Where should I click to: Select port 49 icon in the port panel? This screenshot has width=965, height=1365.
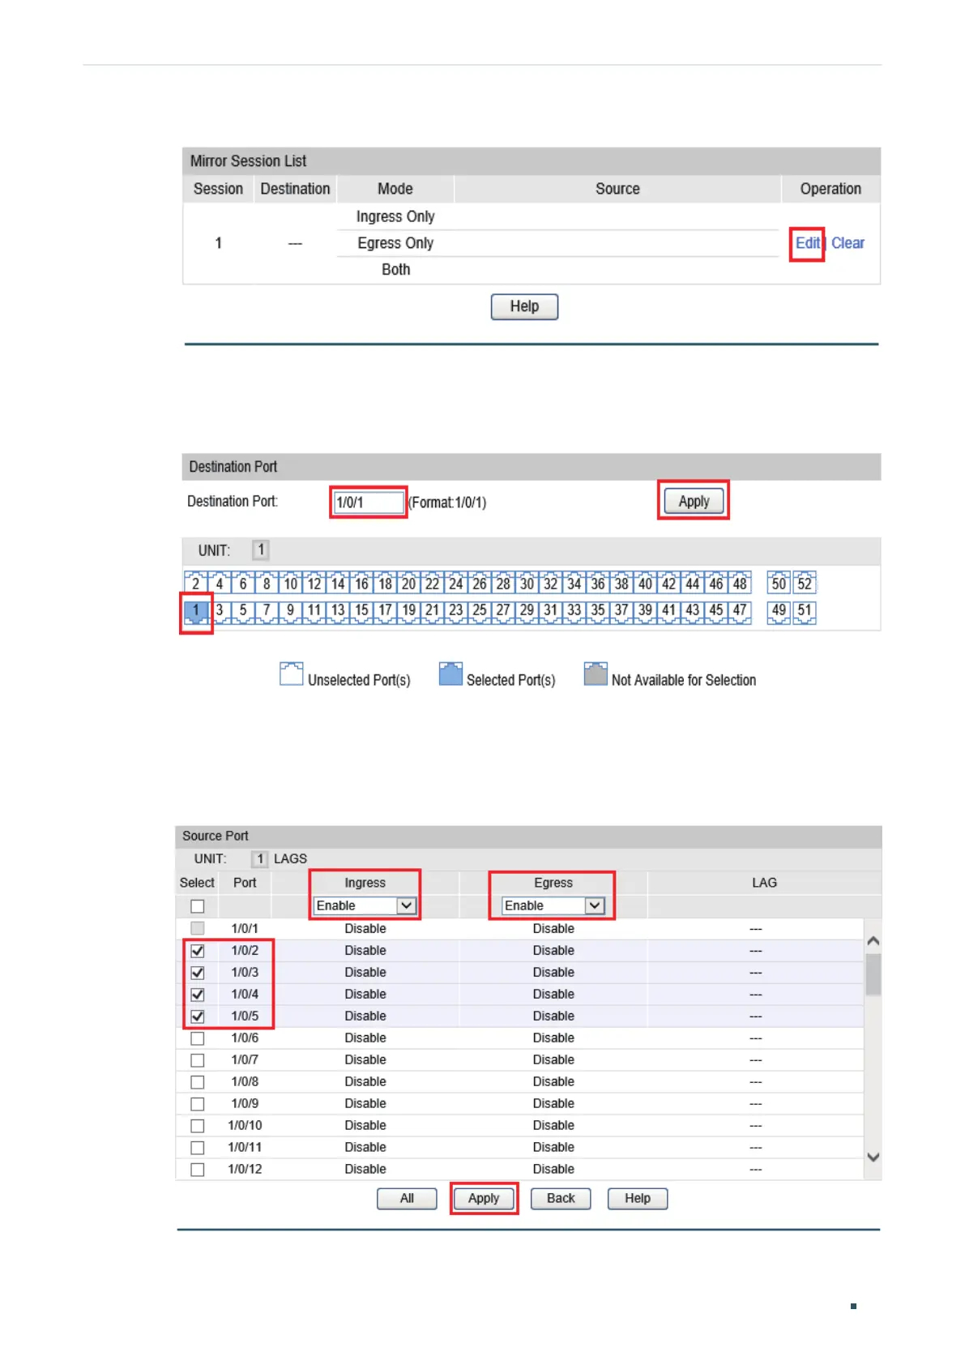pos(779,612)
